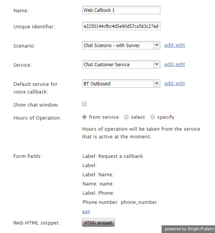Click the HTML snippet button
The width and height of the screenshot is (215, 233).
pyautogui.click(x=98, y=222)
